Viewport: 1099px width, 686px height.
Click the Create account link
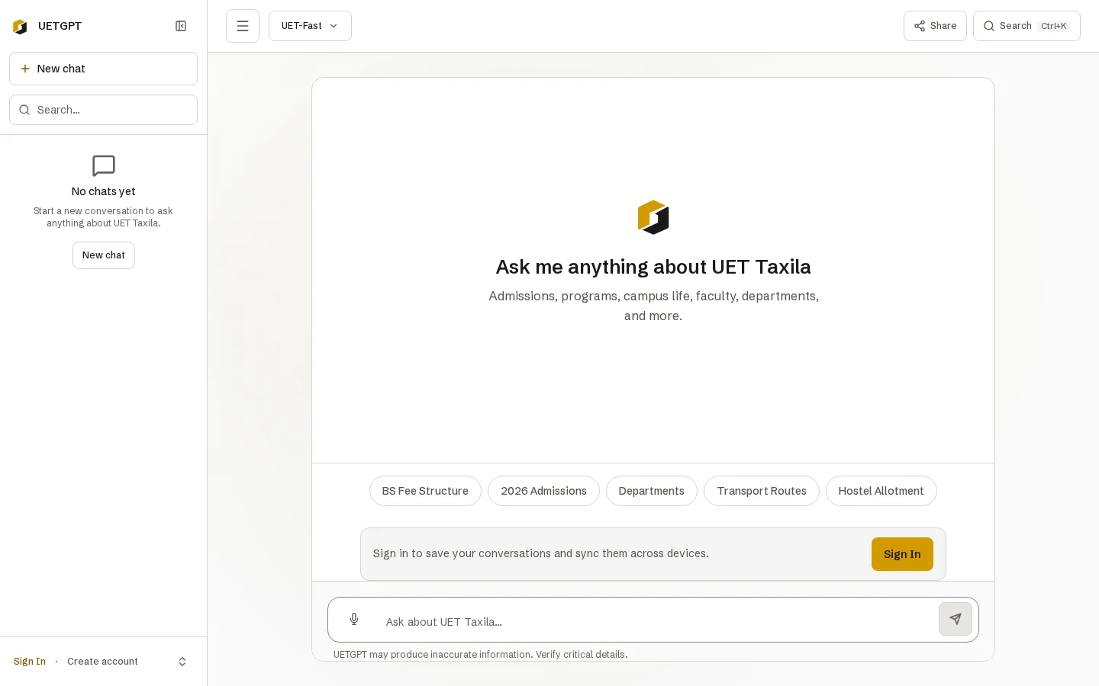[102, 662]
